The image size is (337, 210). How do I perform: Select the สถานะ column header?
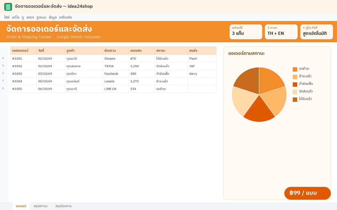point(171,51)
